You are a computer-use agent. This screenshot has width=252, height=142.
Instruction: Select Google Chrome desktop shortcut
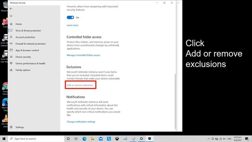point(5,89)
